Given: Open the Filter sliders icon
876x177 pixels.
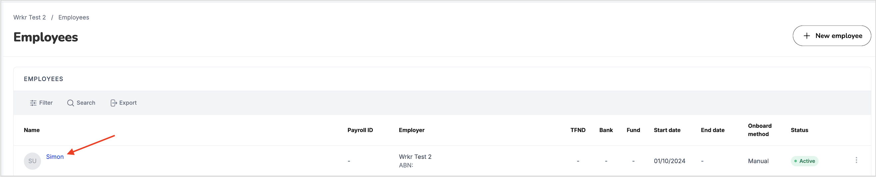Looking at the screenshot, I should click(33, 103).
